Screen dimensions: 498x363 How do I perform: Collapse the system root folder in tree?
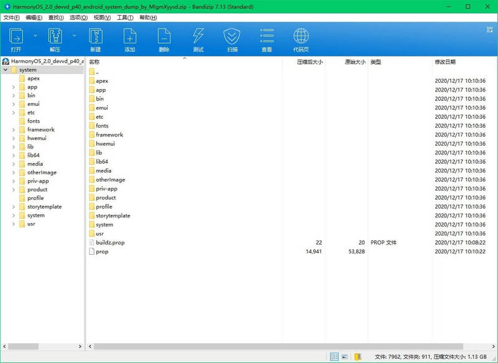click(6, 70)
